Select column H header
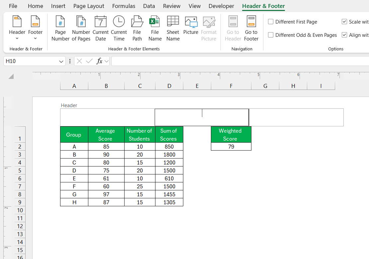The image size is (369, 259). pyautogui.click(x=293, y=86)
